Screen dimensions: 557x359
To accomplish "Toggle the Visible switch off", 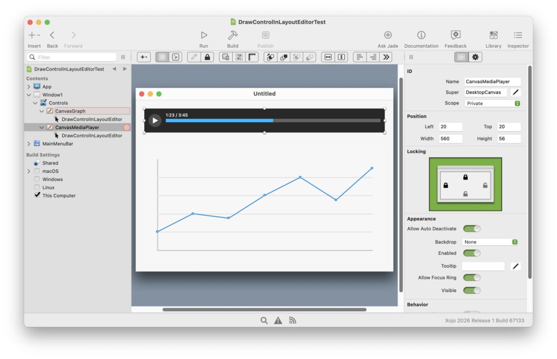I will pyautogui.click(x=472, y=291).
